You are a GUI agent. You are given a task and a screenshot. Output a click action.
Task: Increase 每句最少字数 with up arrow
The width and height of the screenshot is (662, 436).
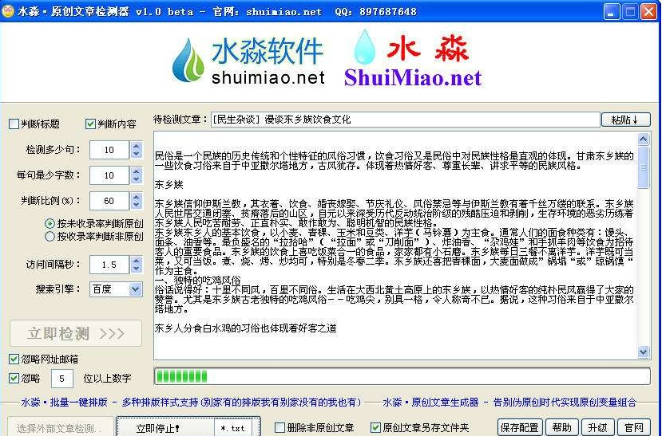tap(136, 171)
